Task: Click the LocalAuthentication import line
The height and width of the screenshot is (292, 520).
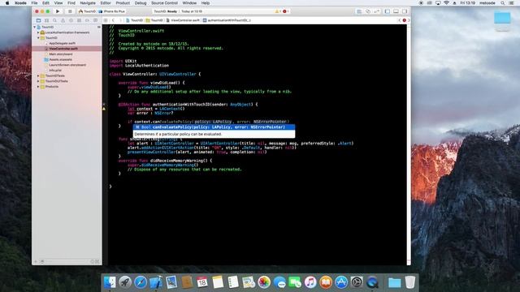Action: pos(139,66)
